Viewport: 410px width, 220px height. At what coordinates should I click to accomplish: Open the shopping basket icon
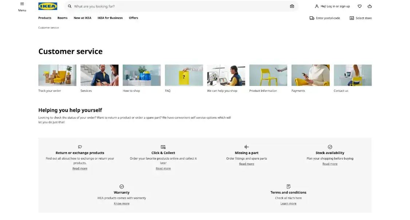(370, 6)
